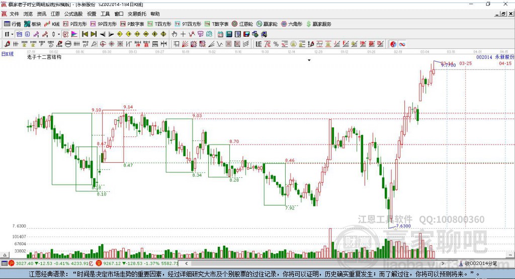Click the 日K线 label
Image resolution: width=515 pixels, height=279 pixels.
coord(8,53)
